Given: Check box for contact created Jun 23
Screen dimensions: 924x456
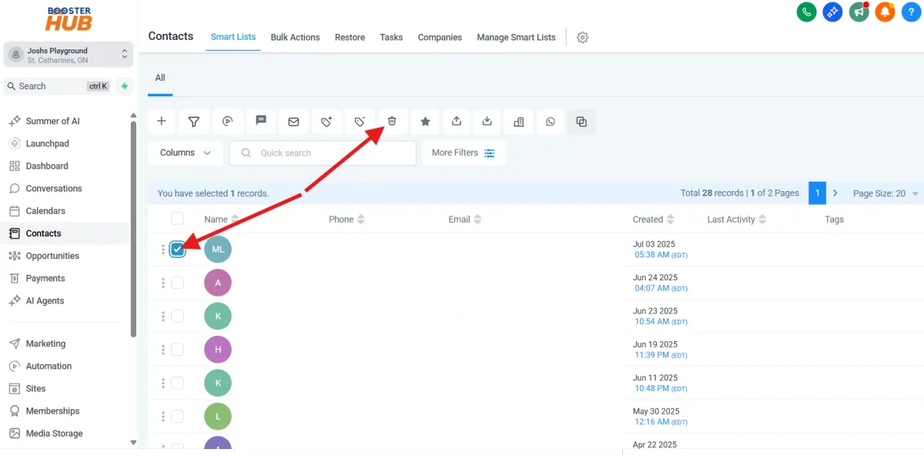Looking at the screenshot, I should (x=177, y=316).
